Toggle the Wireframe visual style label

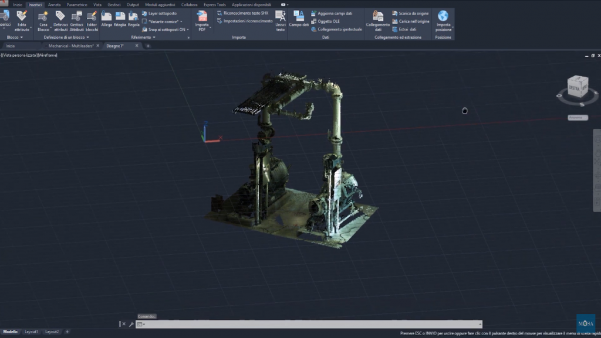48,55
